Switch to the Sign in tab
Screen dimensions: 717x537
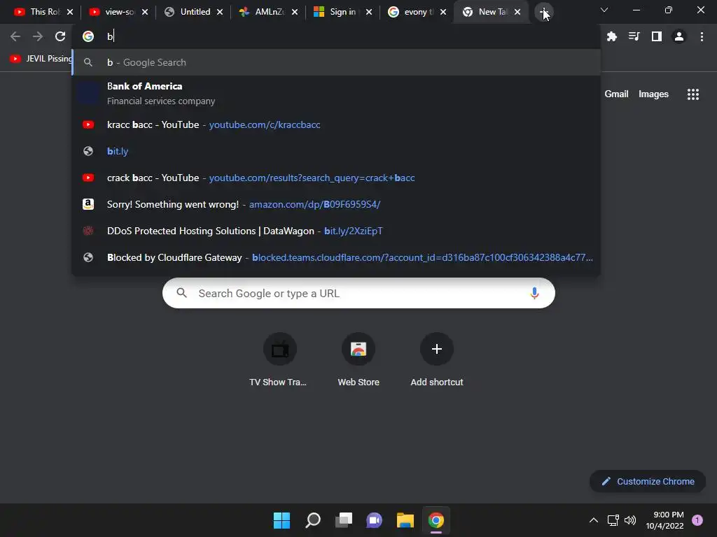pyautogui.click(x=338, y=12)
